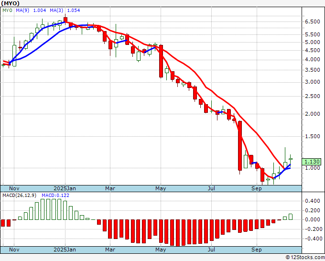Click the 4.500 price axis label
This screenshot has height=261, width=325.
313,50
